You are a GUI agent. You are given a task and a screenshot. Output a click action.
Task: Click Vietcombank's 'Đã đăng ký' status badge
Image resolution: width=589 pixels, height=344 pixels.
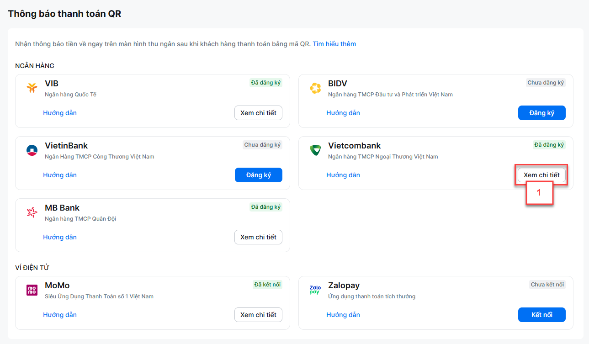coord(549,145)
